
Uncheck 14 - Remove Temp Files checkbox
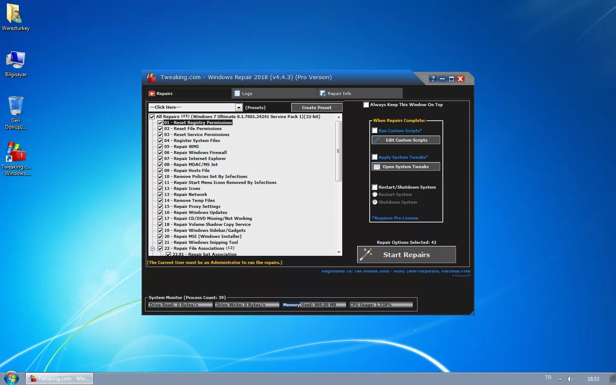coord(160,201)
